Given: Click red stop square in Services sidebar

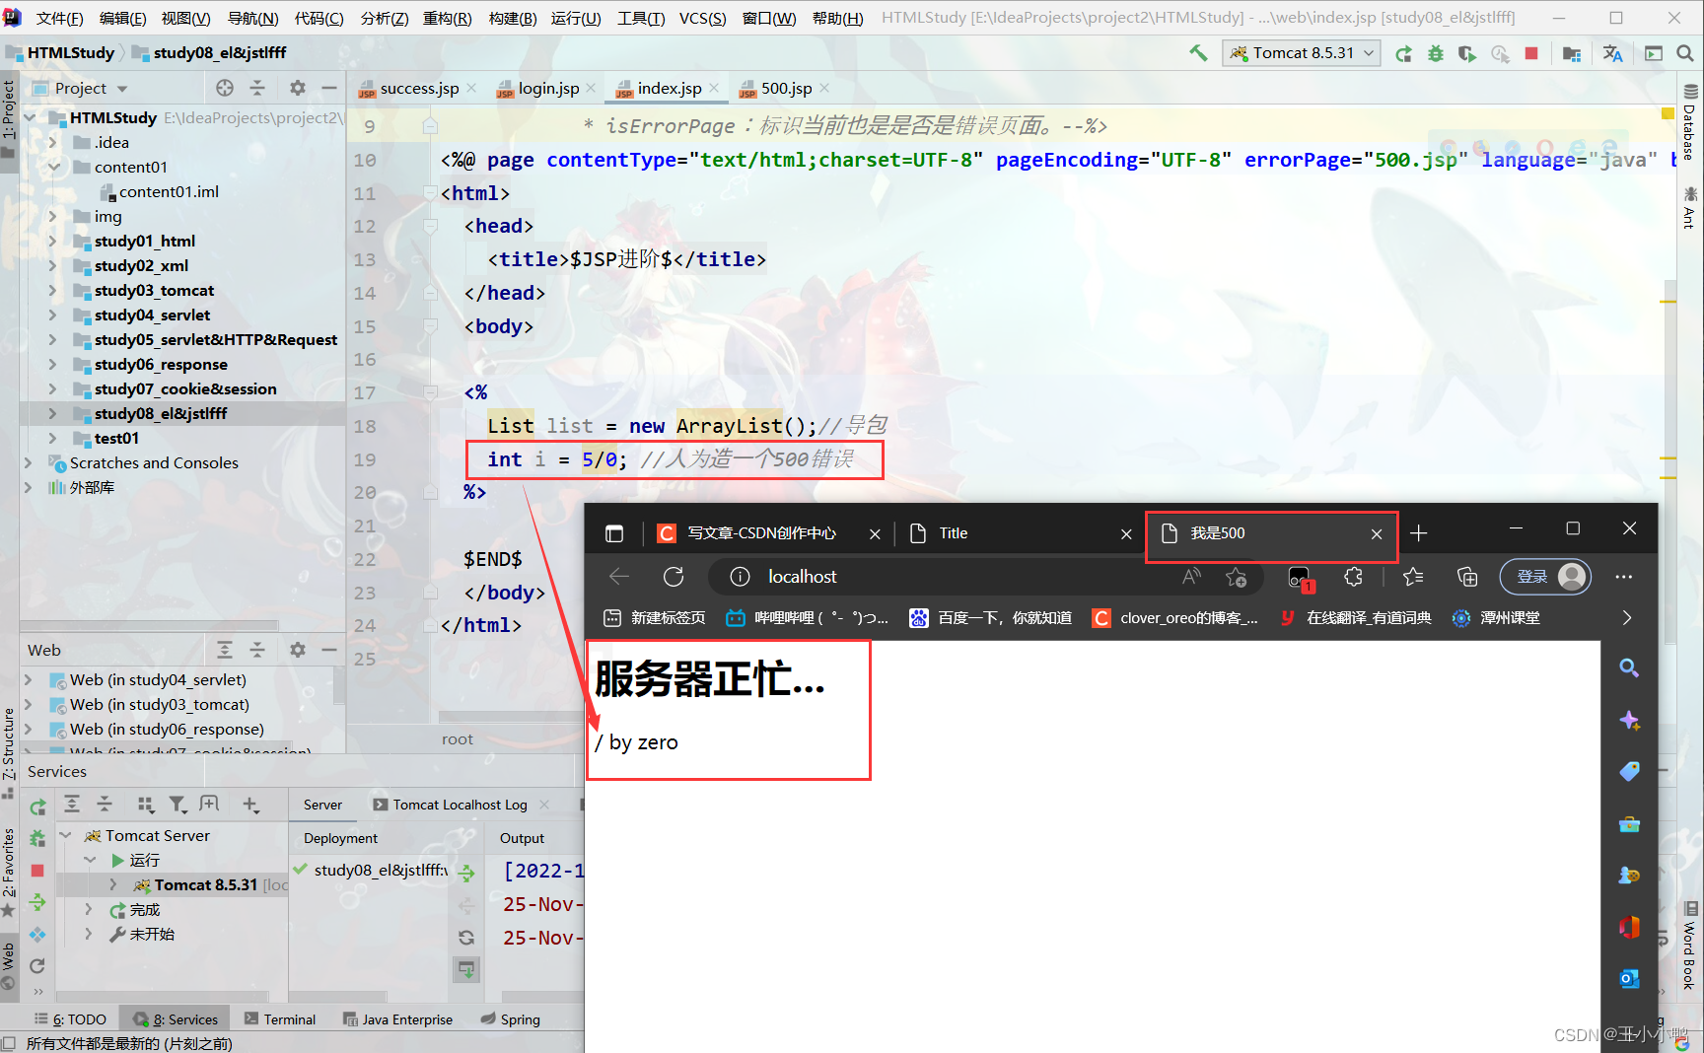Looking at the screenshot, I should point(37,871).
